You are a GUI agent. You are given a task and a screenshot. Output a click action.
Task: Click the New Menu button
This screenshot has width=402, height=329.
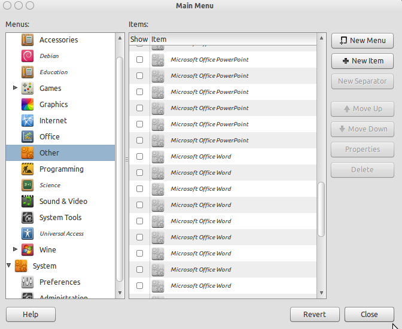(x=363, y=41)
